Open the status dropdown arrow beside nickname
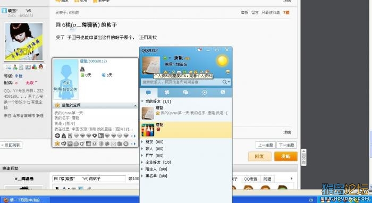The height and width of the screenshot is (203, 372). click(x=170, y=58)
